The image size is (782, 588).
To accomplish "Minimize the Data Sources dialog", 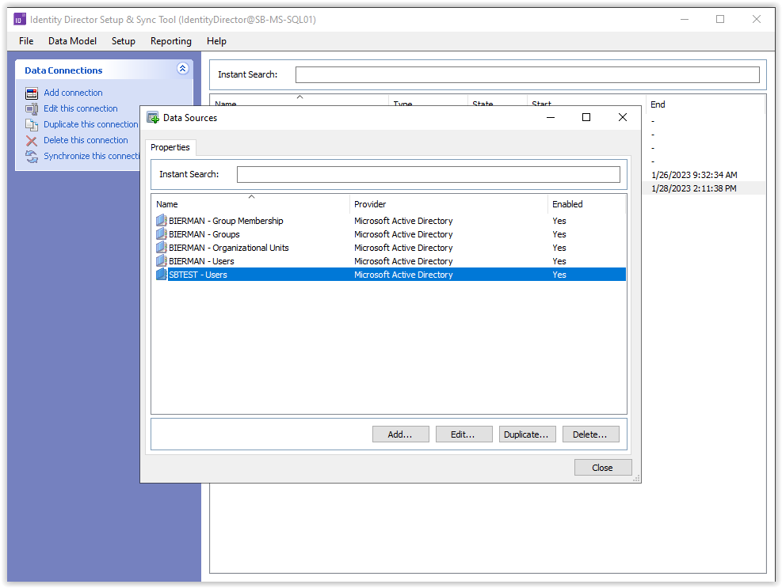I will pos(551,118).
